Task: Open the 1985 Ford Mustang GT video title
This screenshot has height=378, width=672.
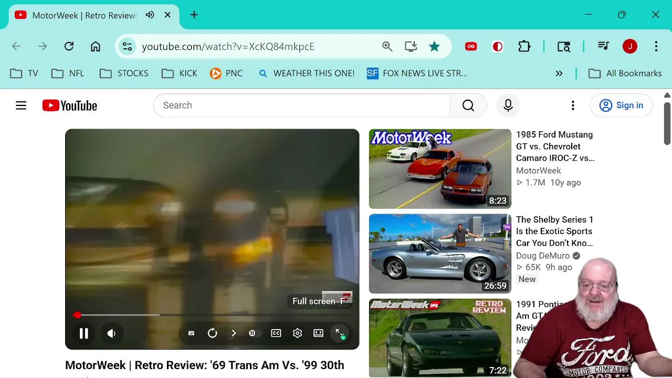Action: [555, 146]
